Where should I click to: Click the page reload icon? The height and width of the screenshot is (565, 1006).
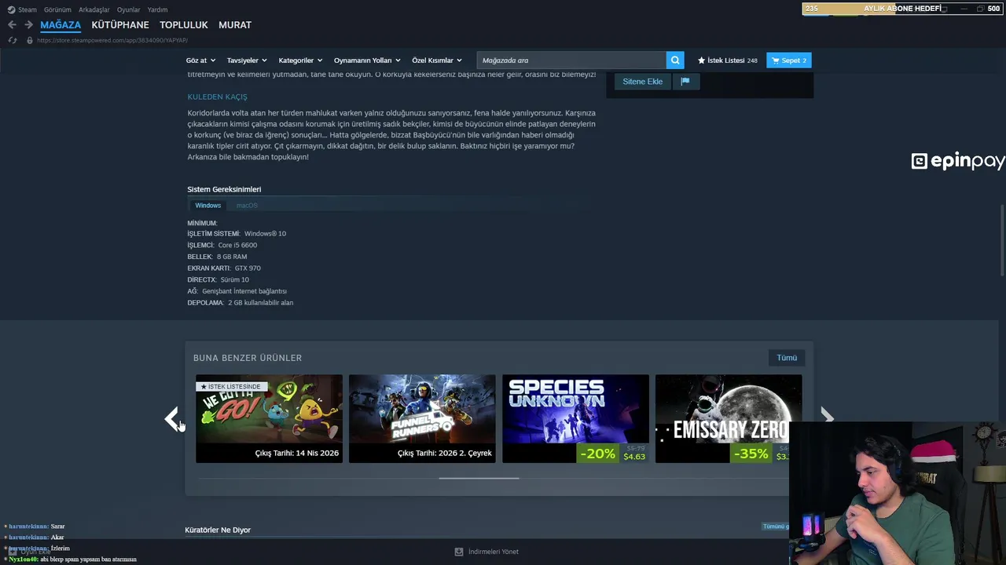(12, 40)
